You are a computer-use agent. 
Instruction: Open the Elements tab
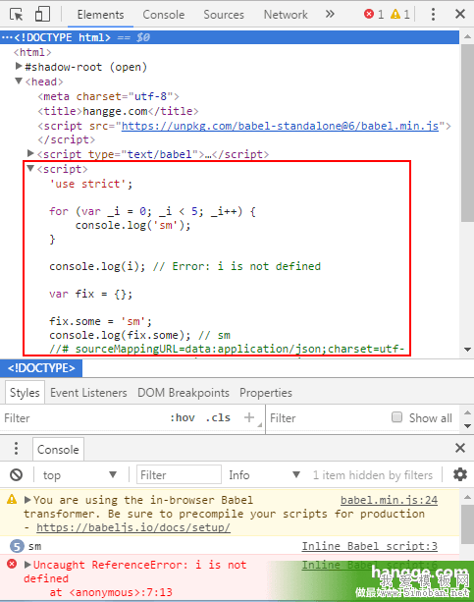100,15
